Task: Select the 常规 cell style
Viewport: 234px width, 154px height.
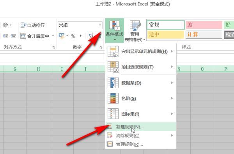Action: pos(166,25)
